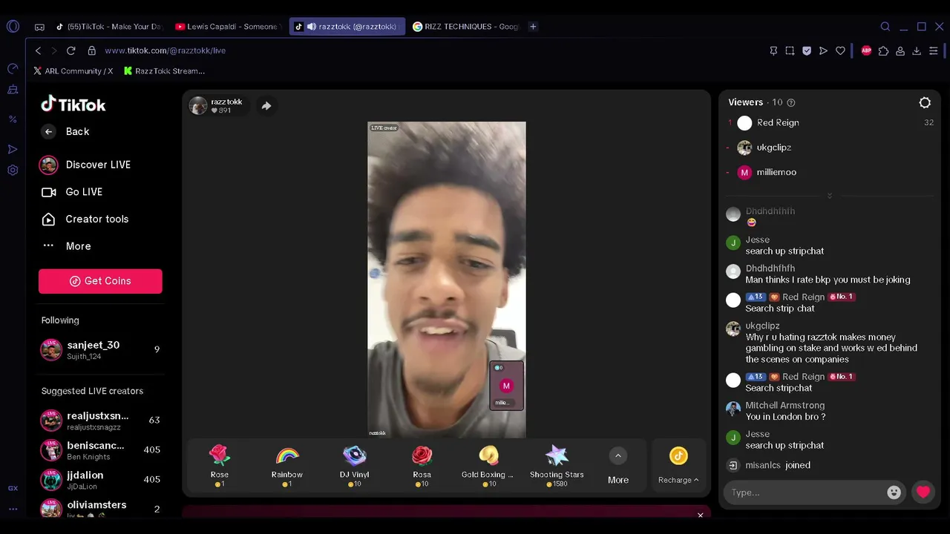
Task: Open realjustxsn suggested live creator
Action: (100, 421)
